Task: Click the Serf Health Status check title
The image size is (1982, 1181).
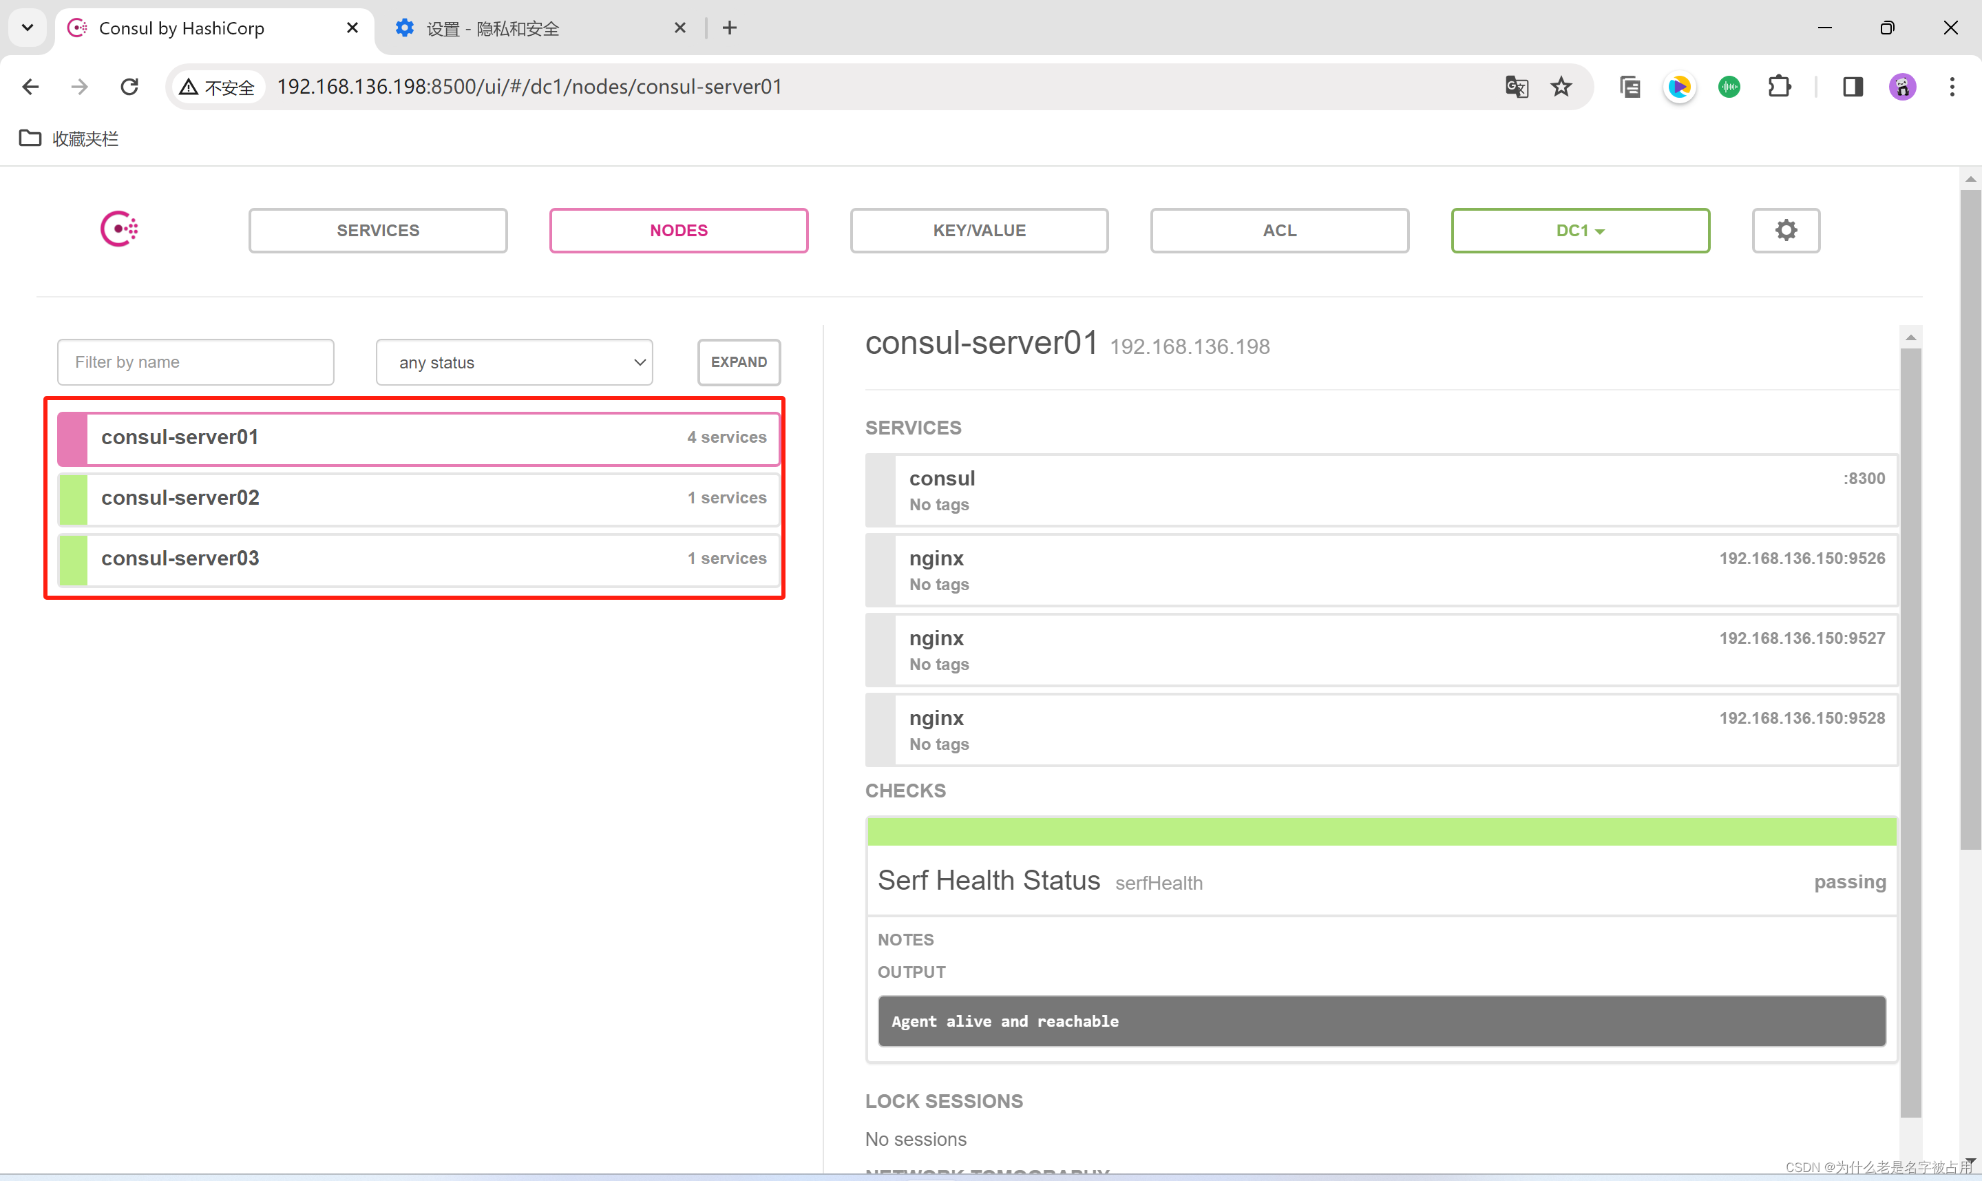Action: pos(989,880)
